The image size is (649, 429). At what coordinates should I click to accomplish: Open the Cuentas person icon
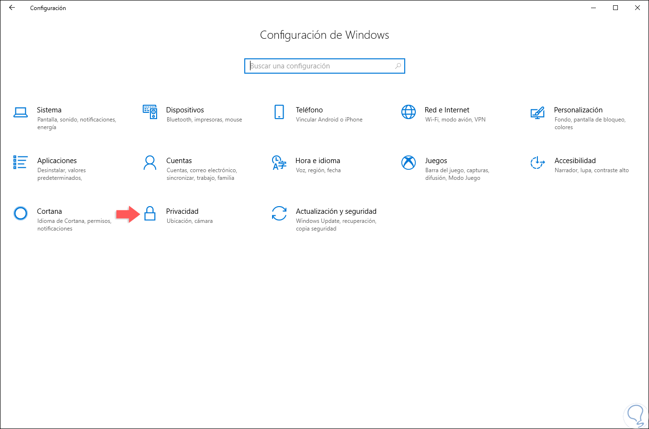coord(150,163)
